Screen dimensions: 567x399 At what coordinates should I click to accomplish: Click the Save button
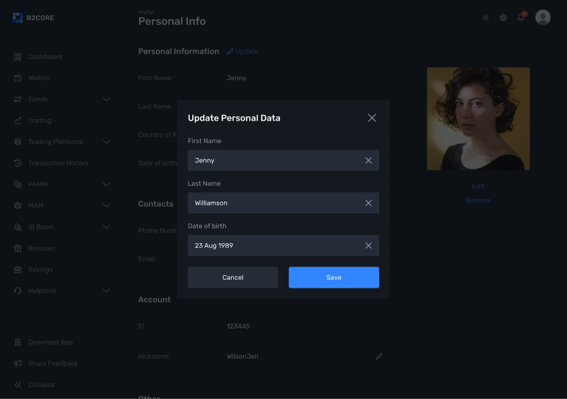point(334,277)
